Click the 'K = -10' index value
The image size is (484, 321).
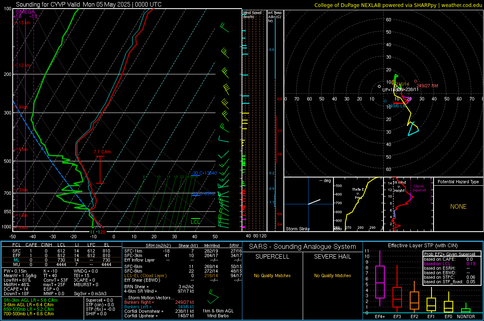(50, 271)
